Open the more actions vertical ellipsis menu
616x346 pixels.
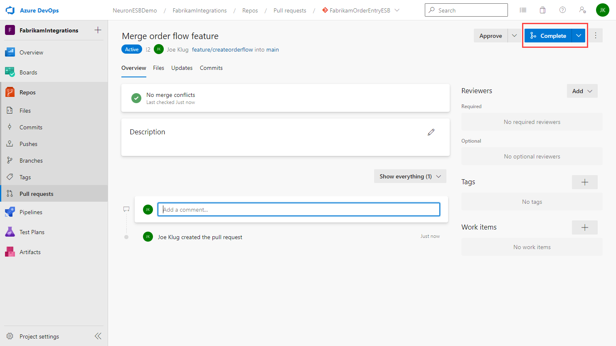coord(596,36)
